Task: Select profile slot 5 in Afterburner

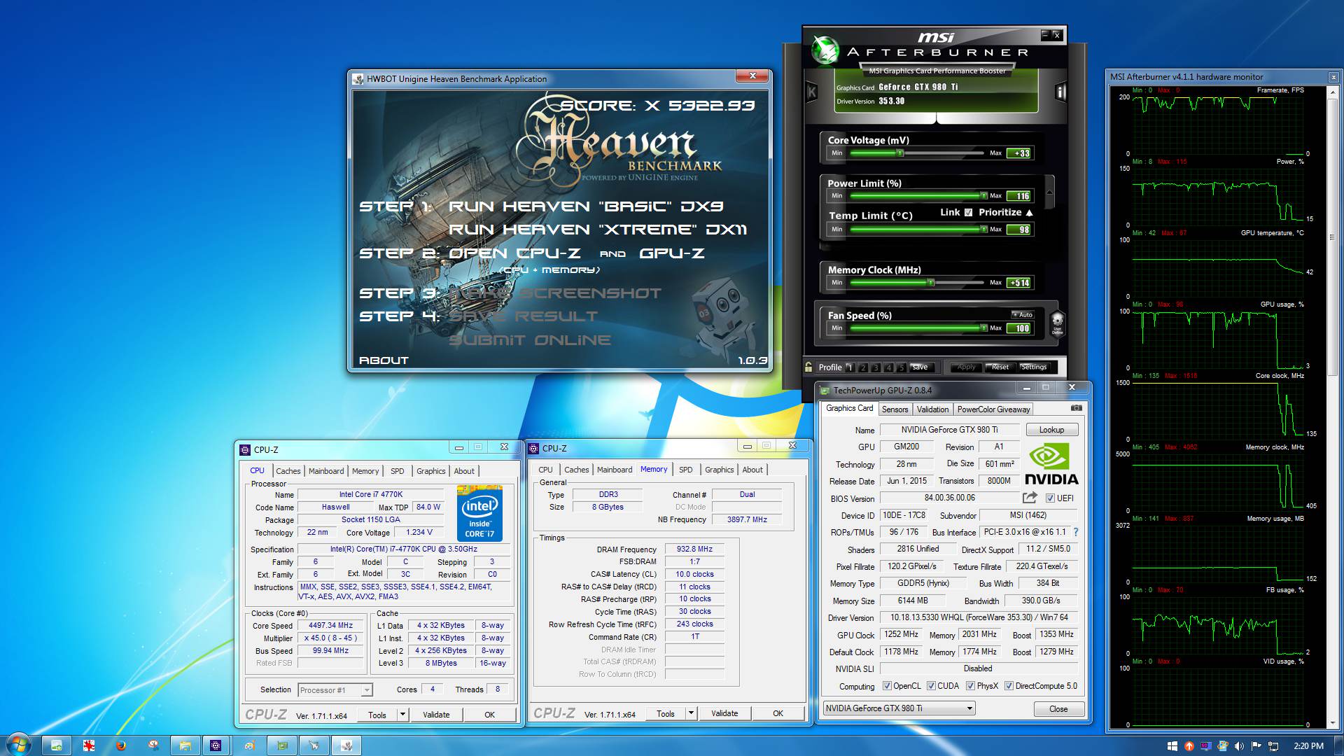Action: pyautogui.click(x=902, y=367)
